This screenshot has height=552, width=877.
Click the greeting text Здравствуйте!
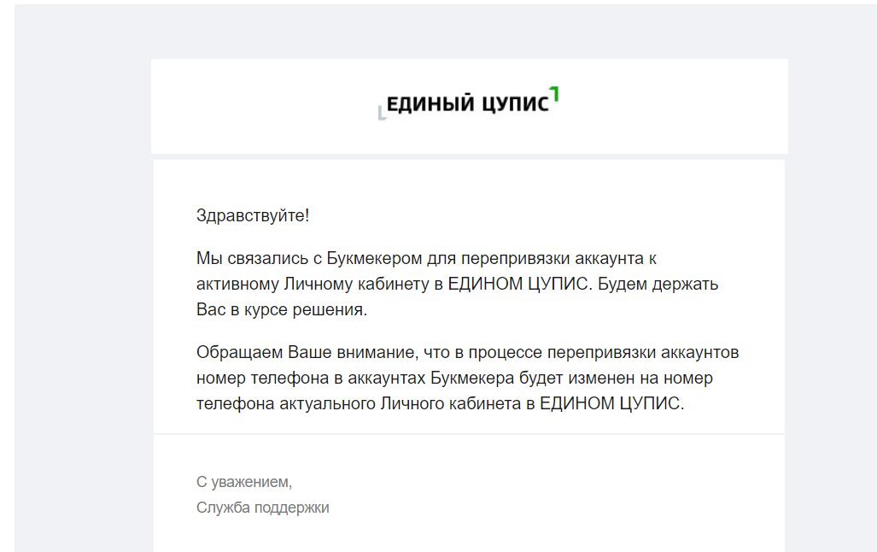pos(253,215)
